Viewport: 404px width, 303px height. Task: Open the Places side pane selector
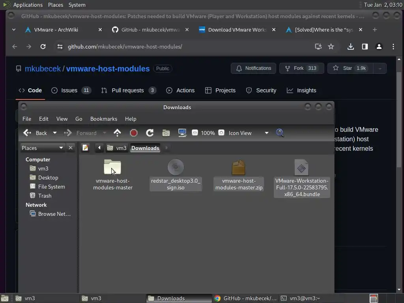pyautogui.click(x=43, y=148)
